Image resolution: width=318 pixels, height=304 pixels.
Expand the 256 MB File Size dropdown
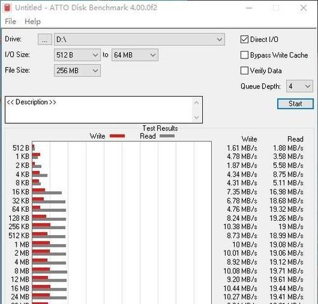click(x=77, y=71)
